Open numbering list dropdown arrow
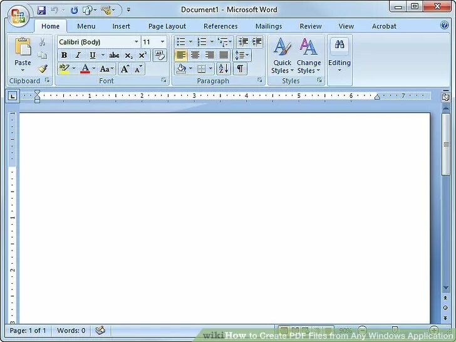The width and height of the screenshot is (456, 342). [212, 41]
